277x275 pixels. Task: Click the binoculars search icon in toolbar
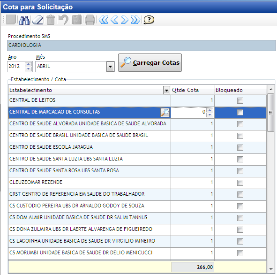(24, 20)
